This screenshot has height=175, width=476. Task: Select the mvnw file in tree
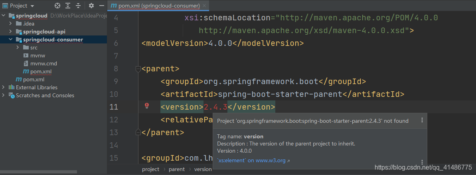point(38,55)
